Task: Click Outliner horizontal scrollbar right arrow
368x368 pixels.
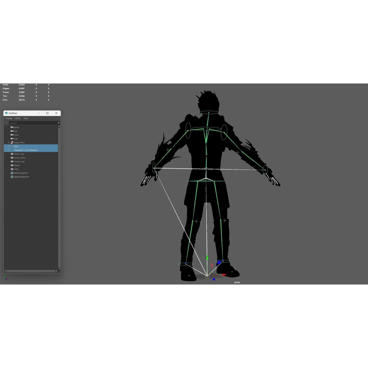Action: [x=57, y=271]
